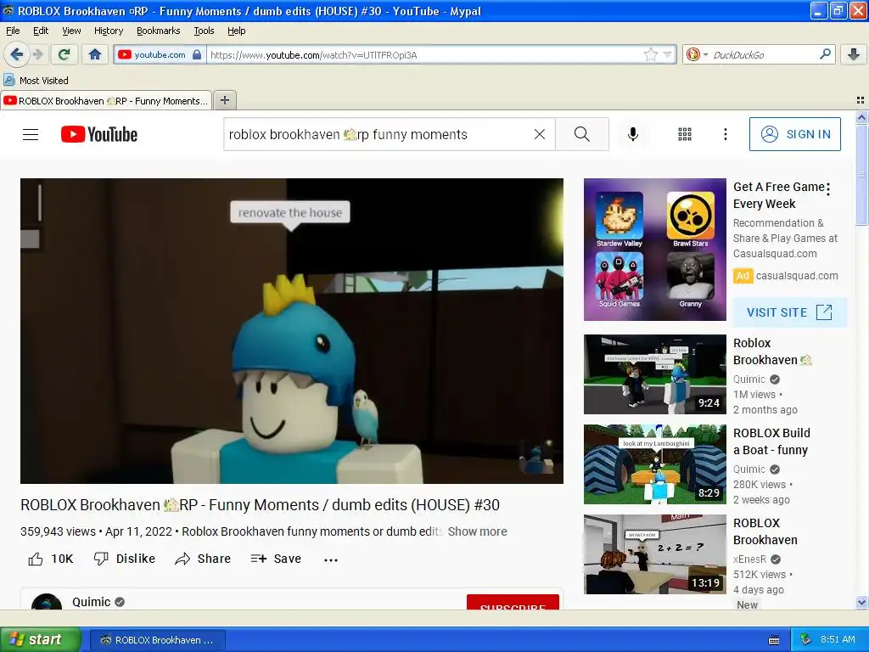Bookmark this page with the star icon
The image size is (869, 652).
[x=651, y=54]
